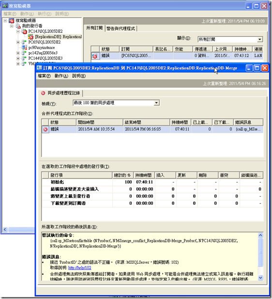Screen dimensions: 272x299
Task: Click the PC65\SQL2005DE2 server icon
Action: pos(24,42)
